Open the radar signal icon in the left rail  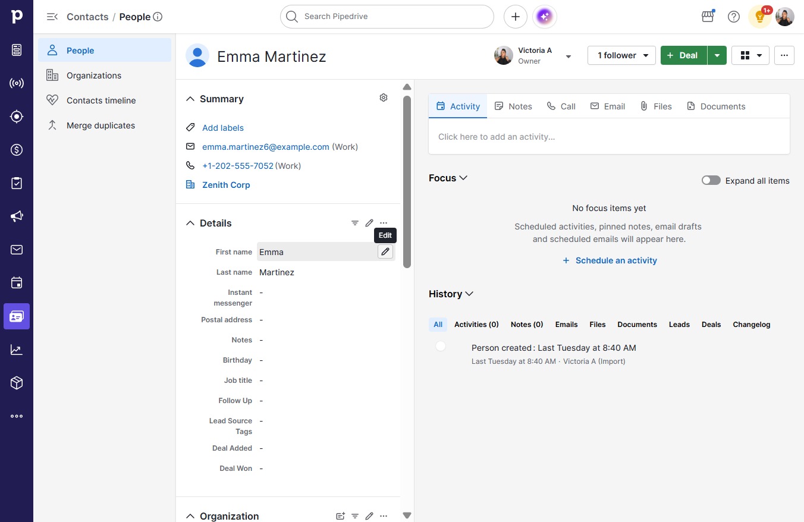pos(17,83)
